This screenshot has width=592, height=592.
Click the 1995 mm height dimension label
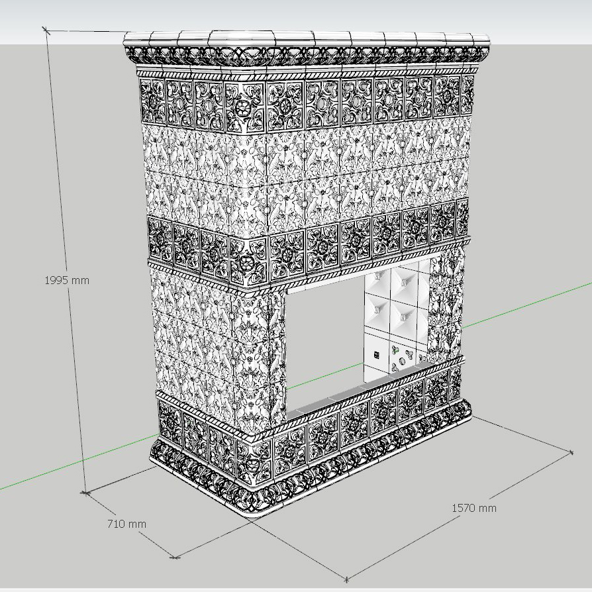point(67,281)
